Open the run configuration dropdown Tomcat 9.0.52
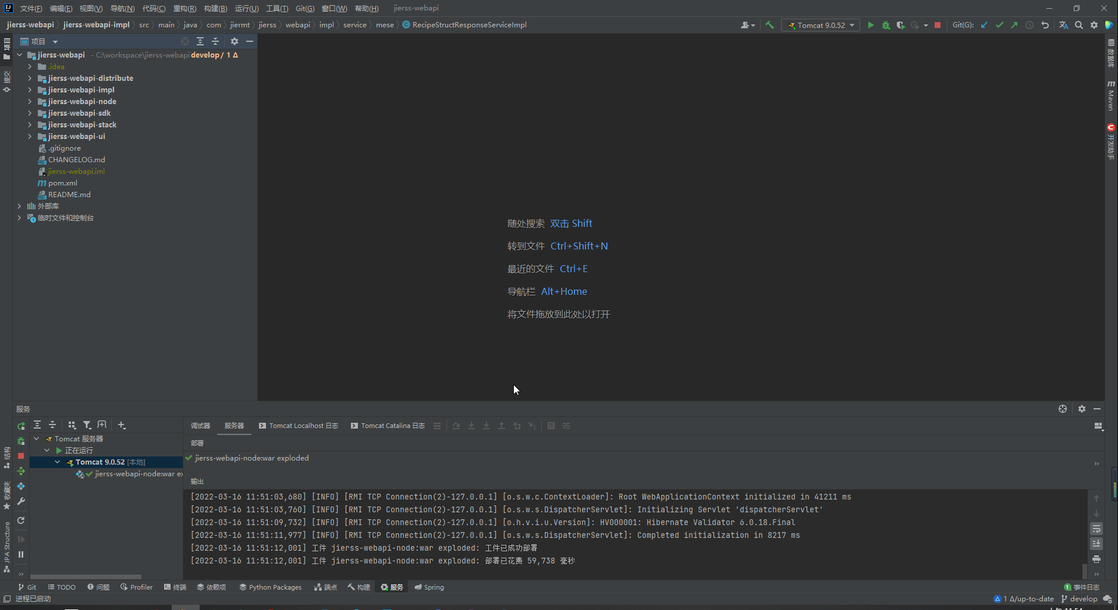The image size is (1118, 610). tap(821, 25)
